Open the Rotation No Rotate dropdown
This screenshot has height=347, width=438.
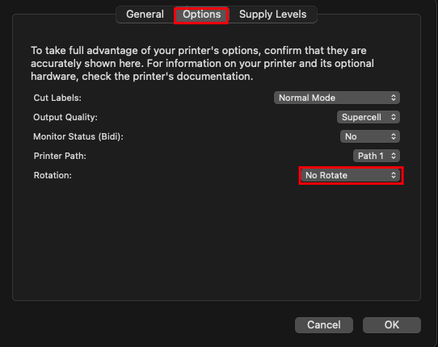(x=350, y=175)
